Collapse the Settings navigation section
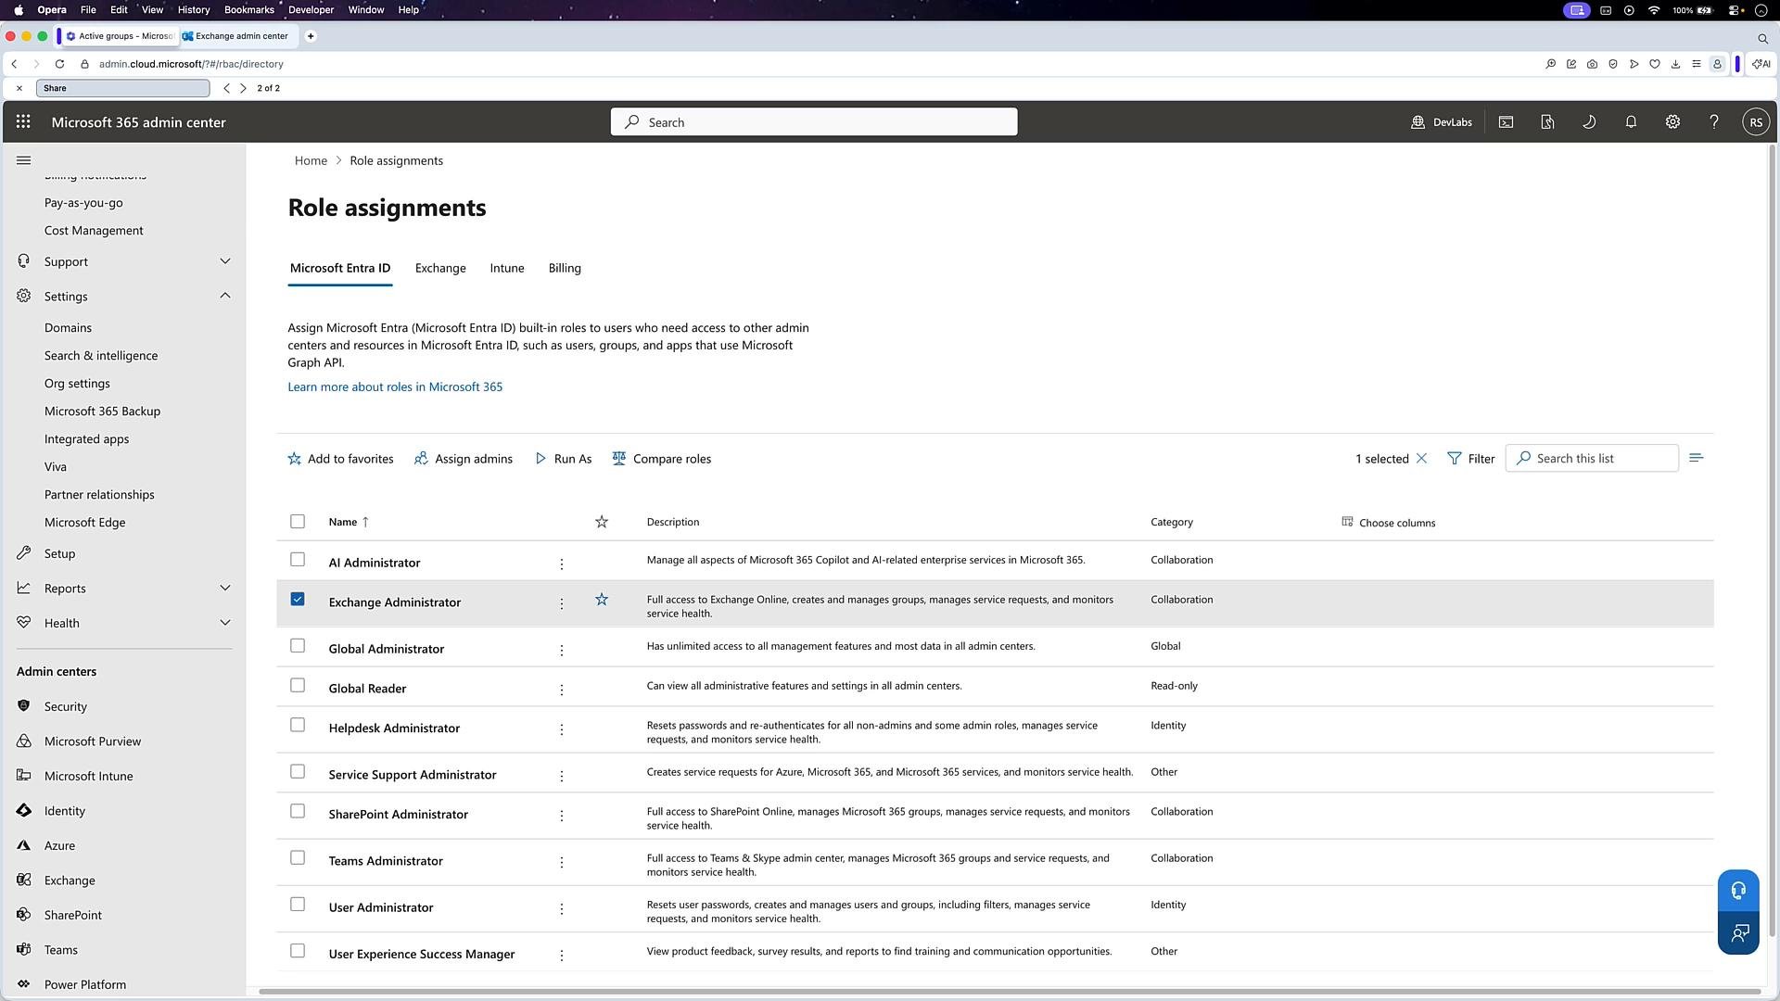Viewport: 1780px width, 1001px height. point(225,296)
